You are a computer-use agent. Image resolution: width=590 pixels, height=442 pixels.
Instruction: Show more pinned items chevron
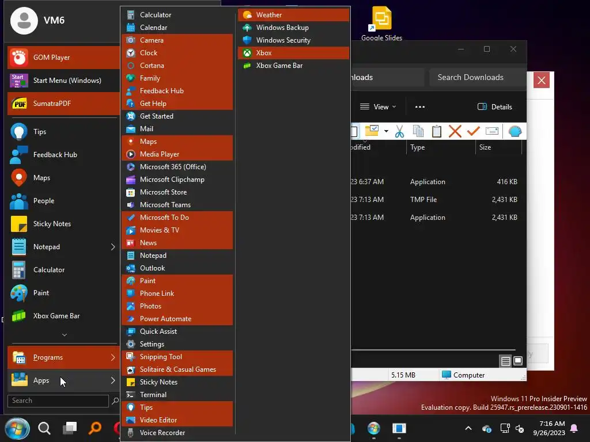point(65,334)
